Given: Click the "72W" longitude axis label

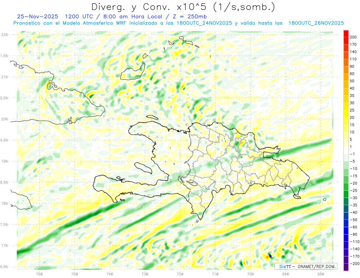Looking at the screenshot, I should click(x=180, y=274).
